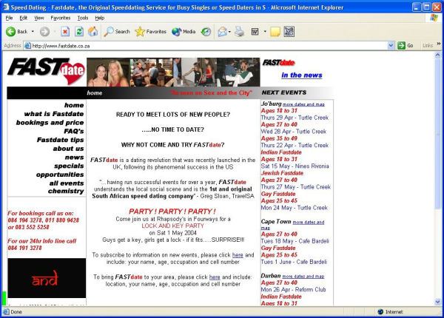
Task: Stop loading with the red X icon
Action: [65, 32]
